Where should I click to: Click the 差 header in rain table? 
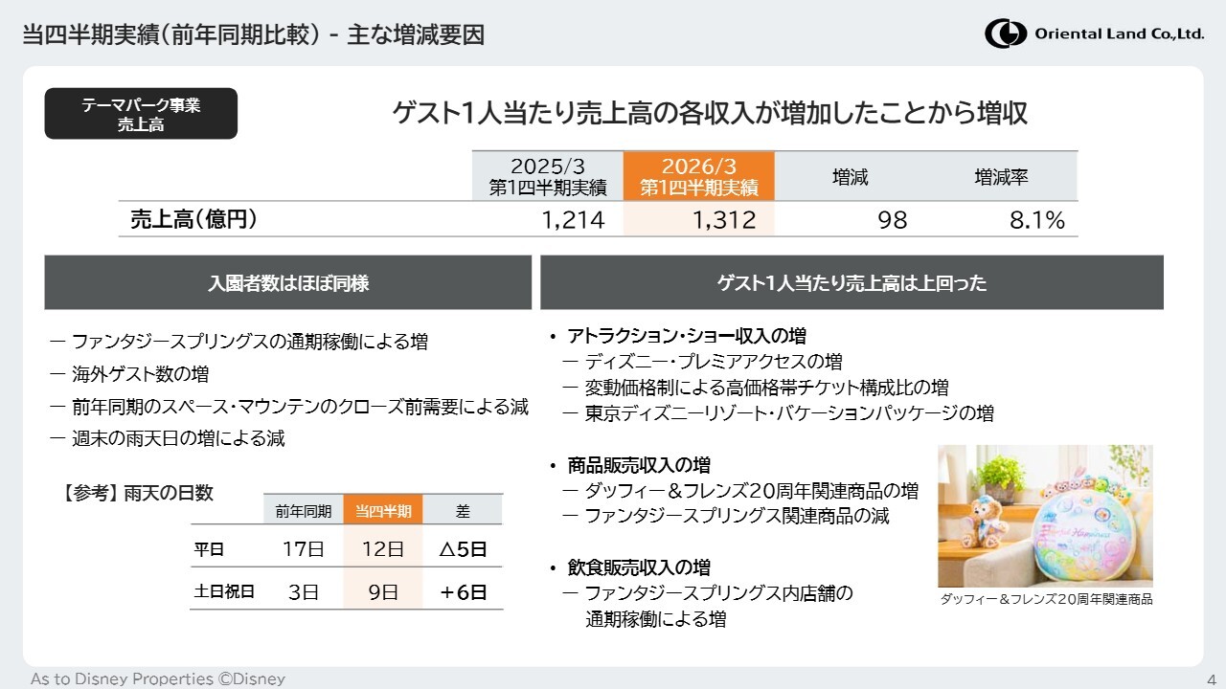[x=463, y=511]
